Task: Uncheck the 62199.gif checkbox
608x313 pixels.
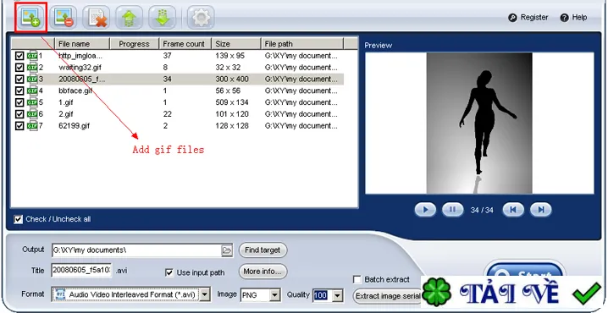Action: tap(19, 126)
